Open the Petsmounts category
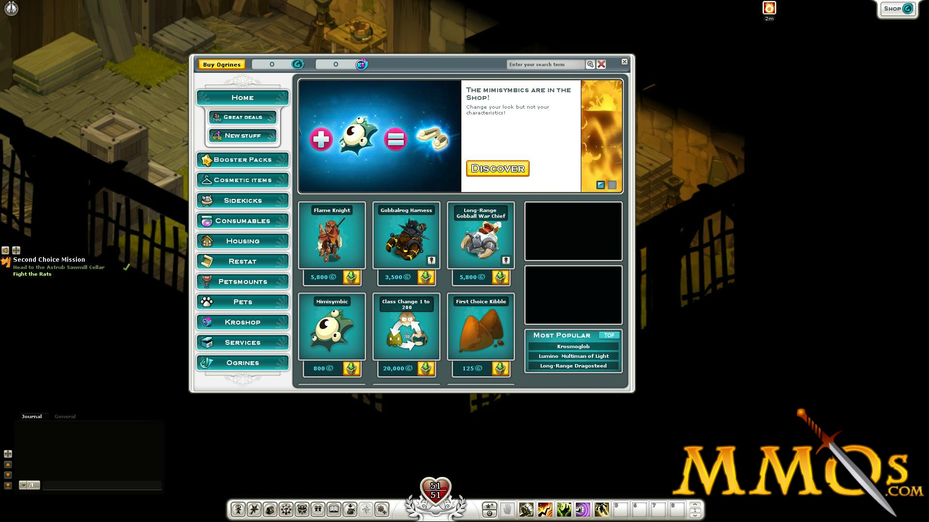 [243, 282]
